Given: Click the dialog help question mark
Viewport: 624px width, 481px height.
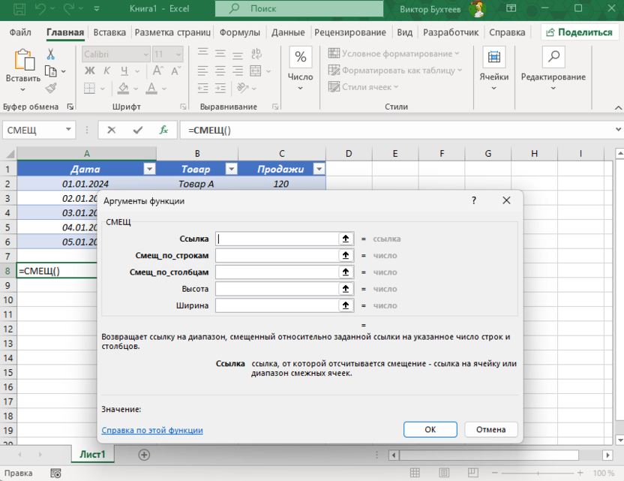Looking at the screenshot, I should pyautogui.click(x=473, y=200).
